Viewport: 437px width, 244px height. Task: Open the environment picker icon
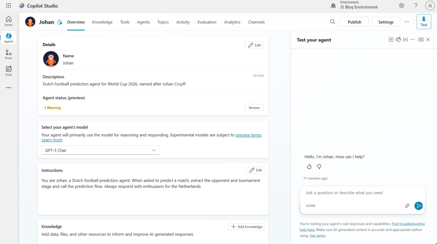tap(333, 6)
